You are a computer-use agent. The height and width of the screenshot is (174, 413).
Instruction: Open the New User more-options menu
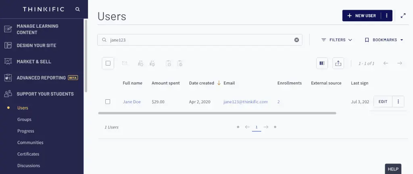(386, 16)
